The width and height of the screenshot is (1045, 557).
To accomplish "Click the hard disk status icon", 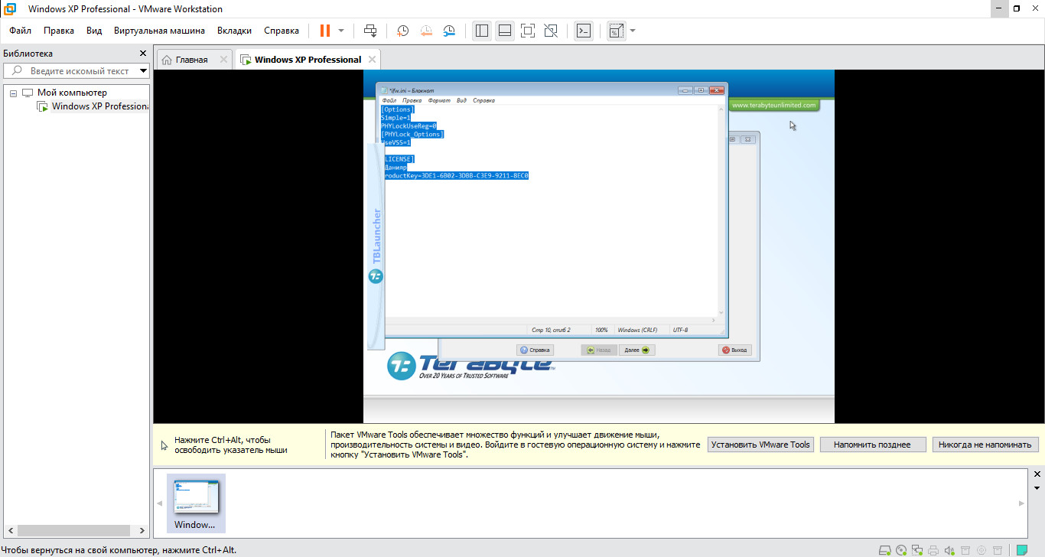I will click(x=885, y=549).
